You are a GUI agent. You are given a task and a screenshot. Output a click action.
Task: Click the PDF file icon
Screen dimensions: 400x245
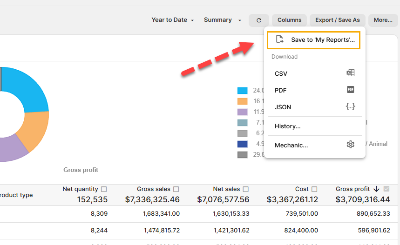350,90
